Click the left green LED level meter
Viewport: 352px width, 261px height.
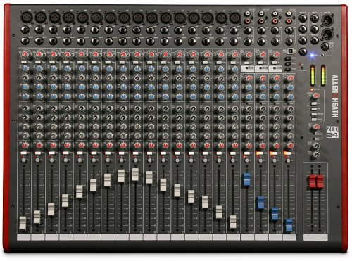(313, 75)
